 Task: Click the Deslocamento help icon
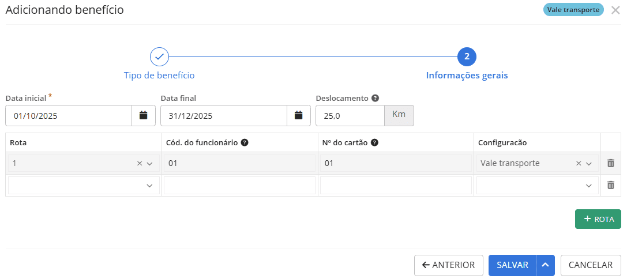pyautogui.click(x=375, y=98)
